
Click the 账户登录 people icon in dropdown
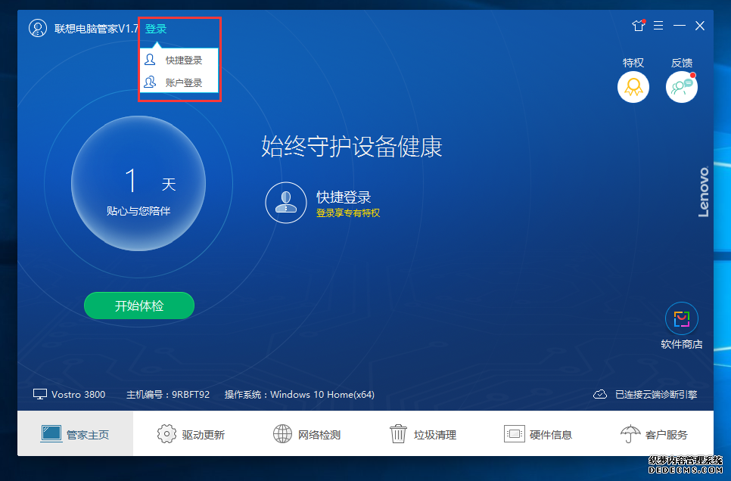point(150,82)
